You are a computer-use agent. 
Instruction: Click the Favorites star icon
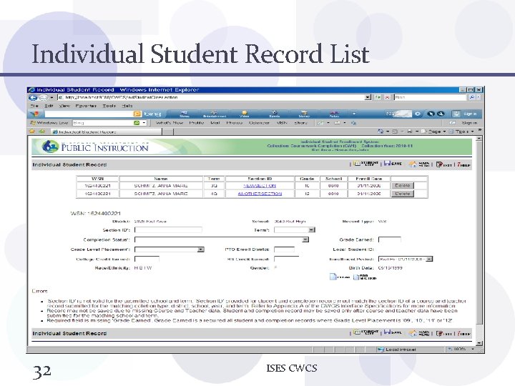pos(32,132)
